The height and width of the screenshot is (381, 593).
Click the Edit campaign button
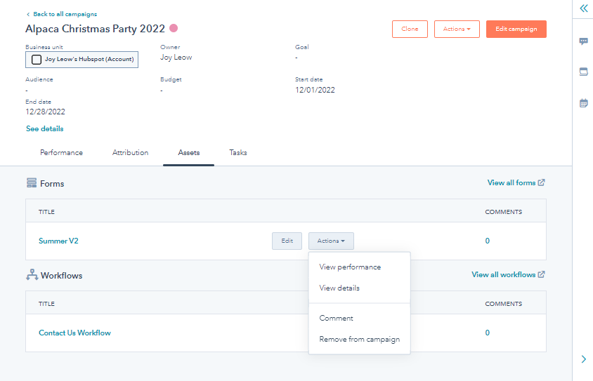click(x=516, y=29)
